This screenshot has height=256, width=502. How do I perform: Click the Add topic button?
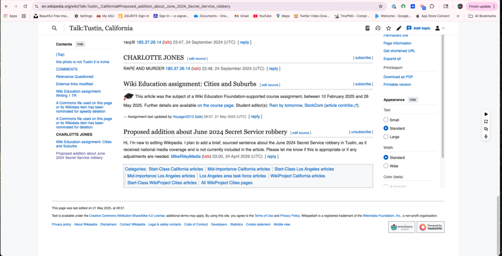pyautogui.click(x=419, y=28)
